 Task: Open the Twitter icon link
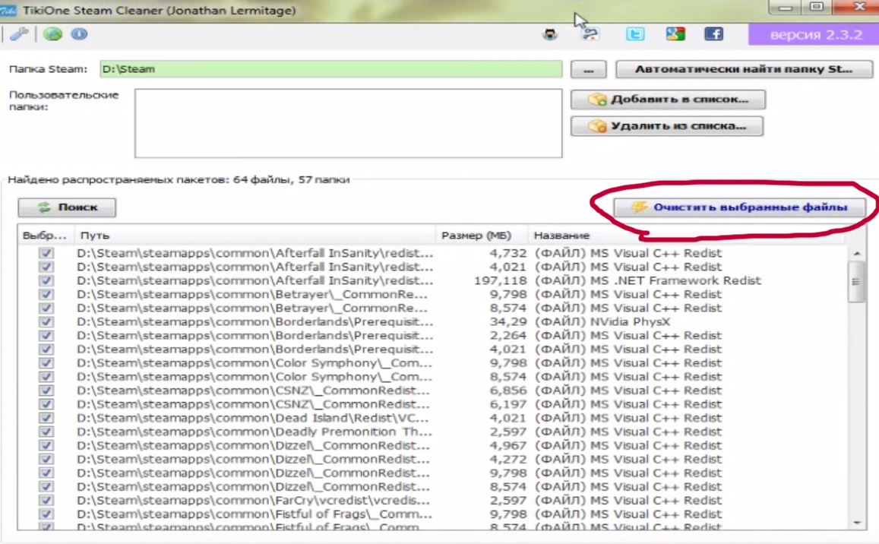[635, 34]
